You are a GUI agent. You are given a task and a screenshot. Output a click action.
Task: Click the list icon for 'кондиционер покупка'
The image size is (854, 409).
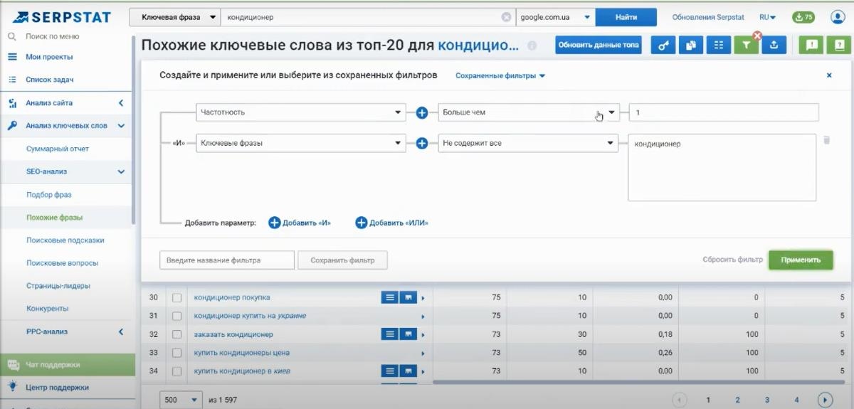(389, 297)
